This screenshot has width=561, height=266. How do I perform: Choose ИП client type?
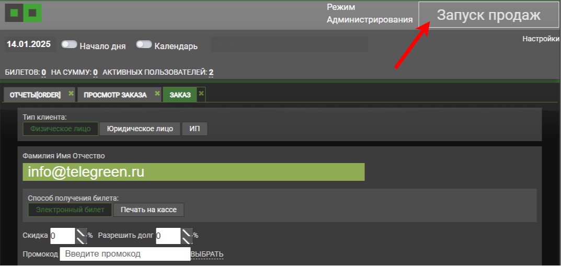tap(194, 129)
